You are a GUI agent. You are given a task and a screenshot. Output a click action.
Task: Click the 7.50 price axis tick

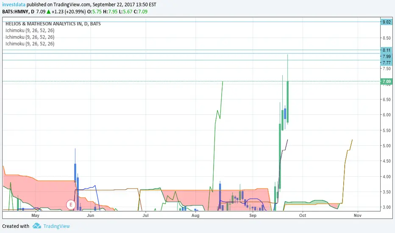click(387, 69)
